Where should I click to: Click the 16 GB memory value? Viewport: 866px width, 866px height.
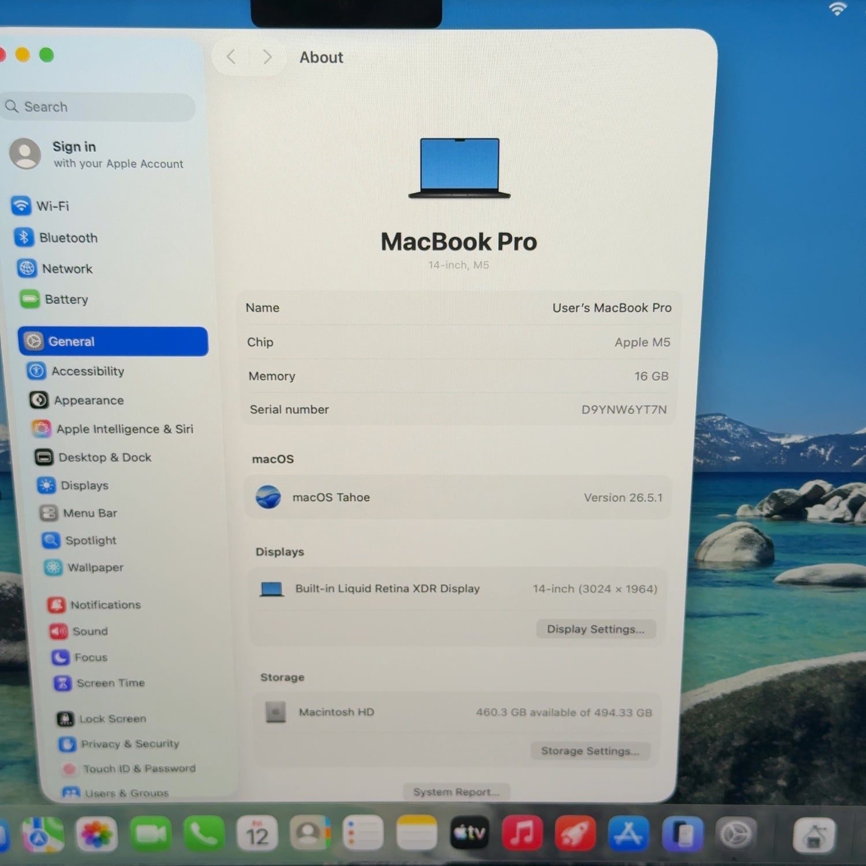(x=651, y=376)
